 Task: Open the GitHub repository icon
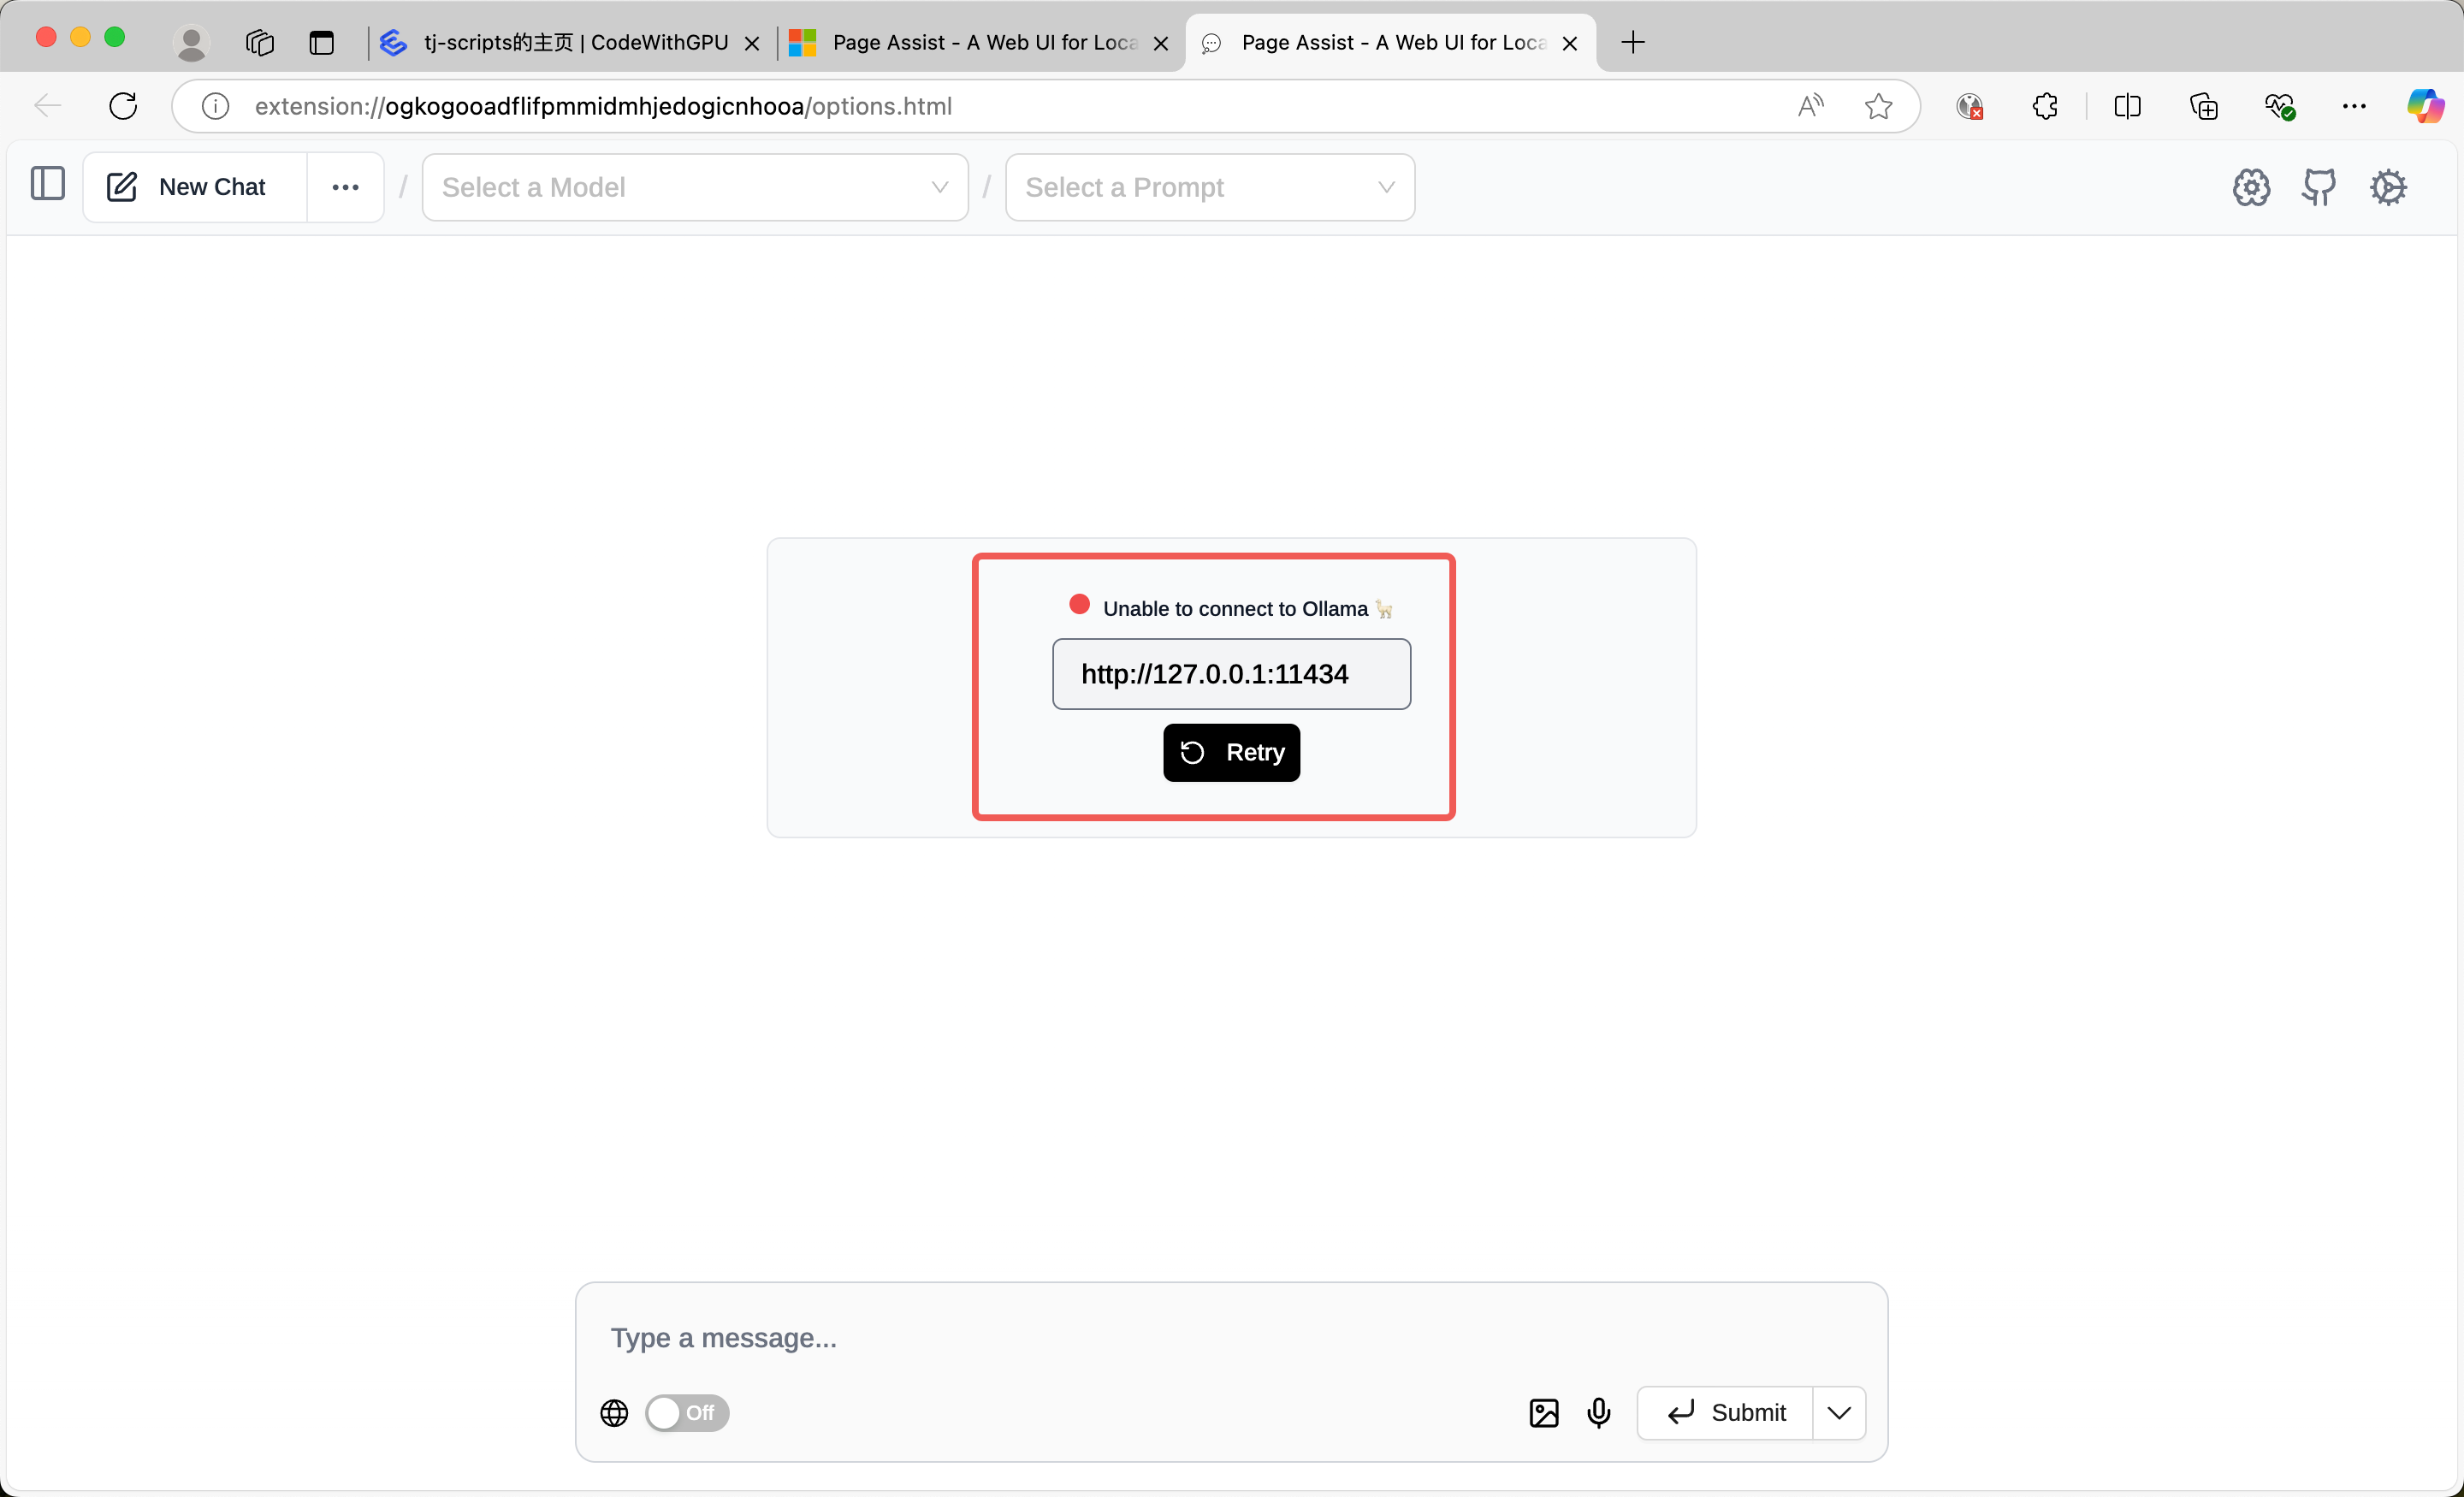click(x=2319, y=187)
